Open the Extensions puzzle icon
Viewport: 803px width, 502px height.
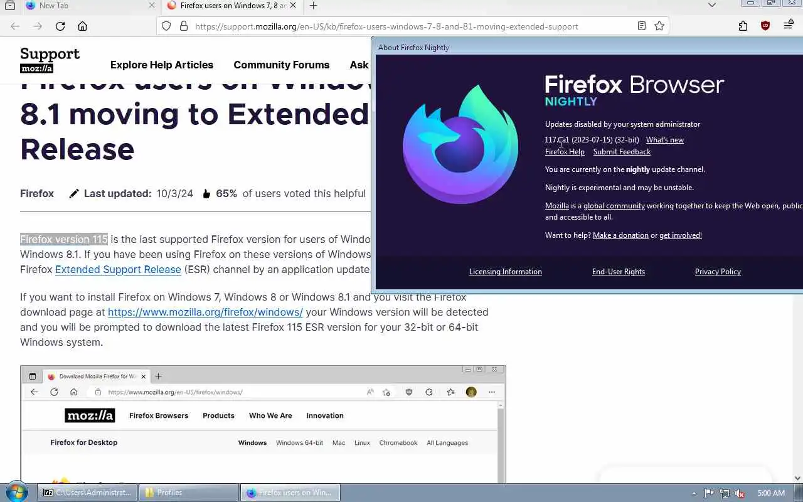pyautogui.click(x=743, y=26)
